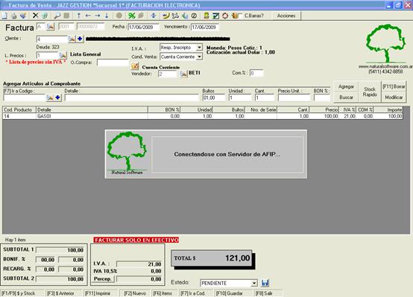This screenshot has height=297, width=413.
Task: Select the GASOI product row
Action: [203, 116]
